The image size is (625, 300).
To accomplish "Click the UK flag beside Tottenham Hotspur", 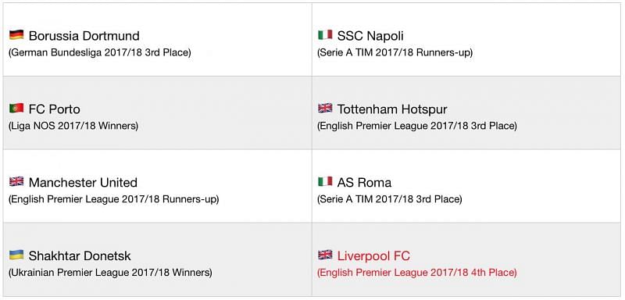I will pyautogui.click(x=325, y=109).
